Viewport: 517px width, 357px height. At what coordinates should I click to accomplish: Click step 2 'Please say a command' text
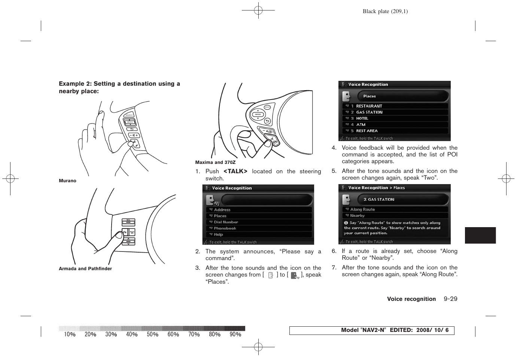tap(263, 255)
